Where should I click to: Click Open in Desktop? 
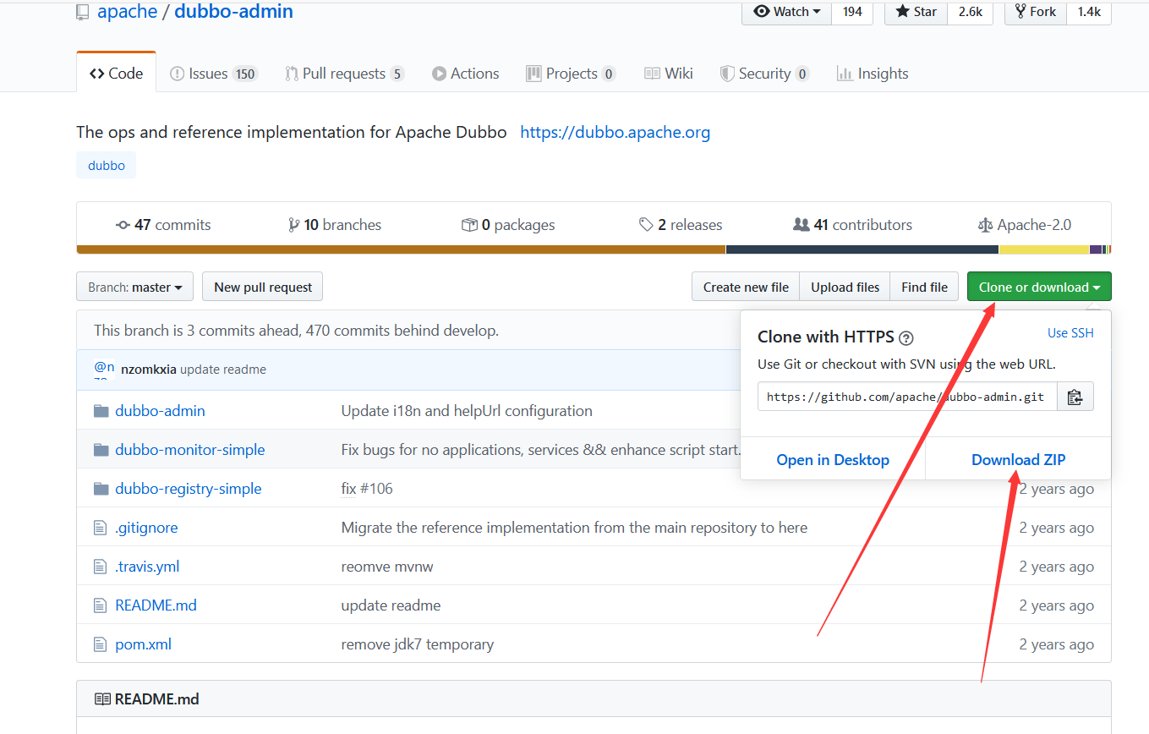tap(833, 460)
